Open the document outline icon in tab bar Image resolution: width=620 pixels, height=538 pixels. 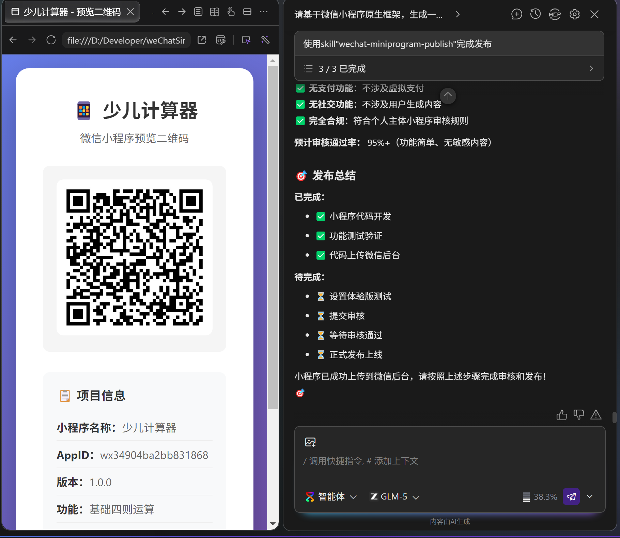[x=198, y=12]
